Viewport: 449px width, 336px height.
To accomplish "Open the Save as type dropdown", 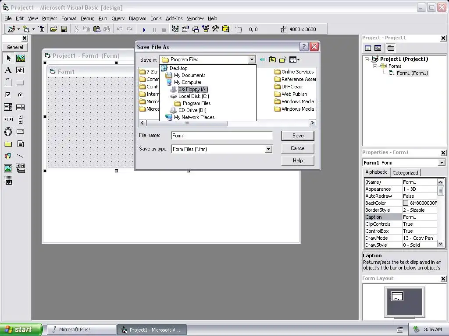I will pyautogui.click(x=268, y=149).
